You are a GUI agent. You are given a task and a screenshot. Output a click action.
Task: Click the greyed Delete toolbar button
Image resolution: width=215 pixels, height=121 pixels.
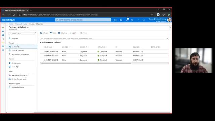pos(84,33)
